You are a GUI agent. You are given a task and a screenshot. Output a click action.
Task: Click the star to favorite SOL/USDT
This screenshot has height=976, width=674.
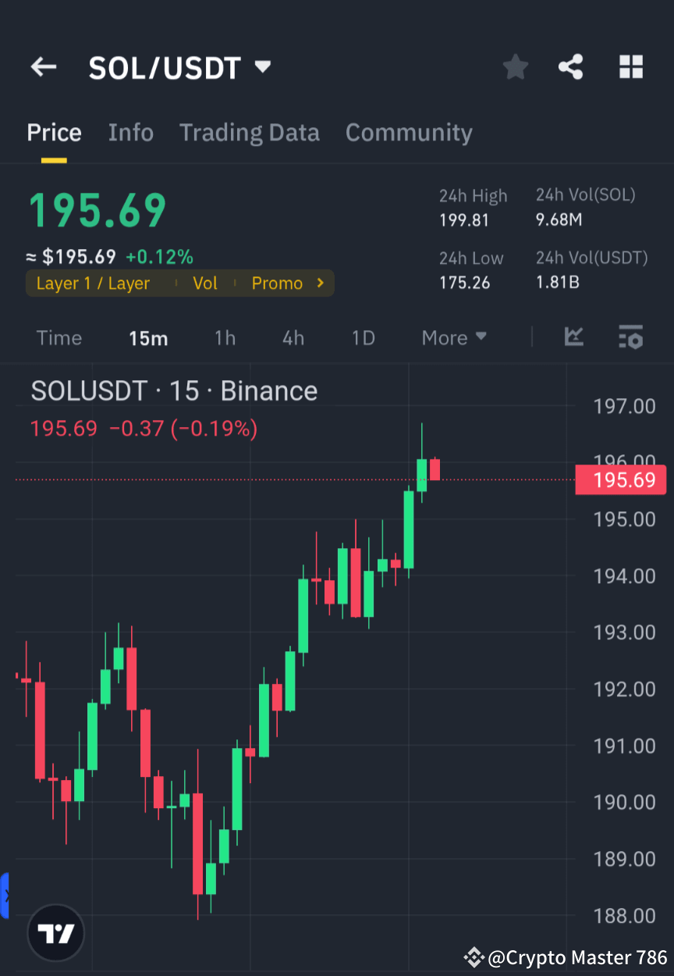point(515,67)
